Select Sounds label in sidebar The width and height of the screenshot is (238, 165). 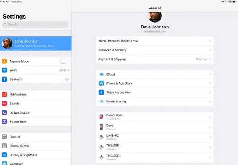pos(15,104)
